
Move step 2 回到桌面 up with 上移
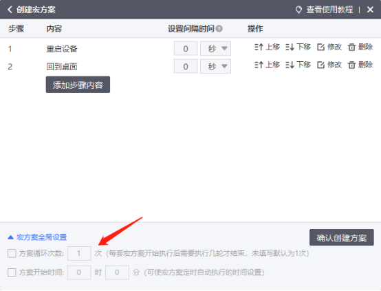tap(267, 65)
